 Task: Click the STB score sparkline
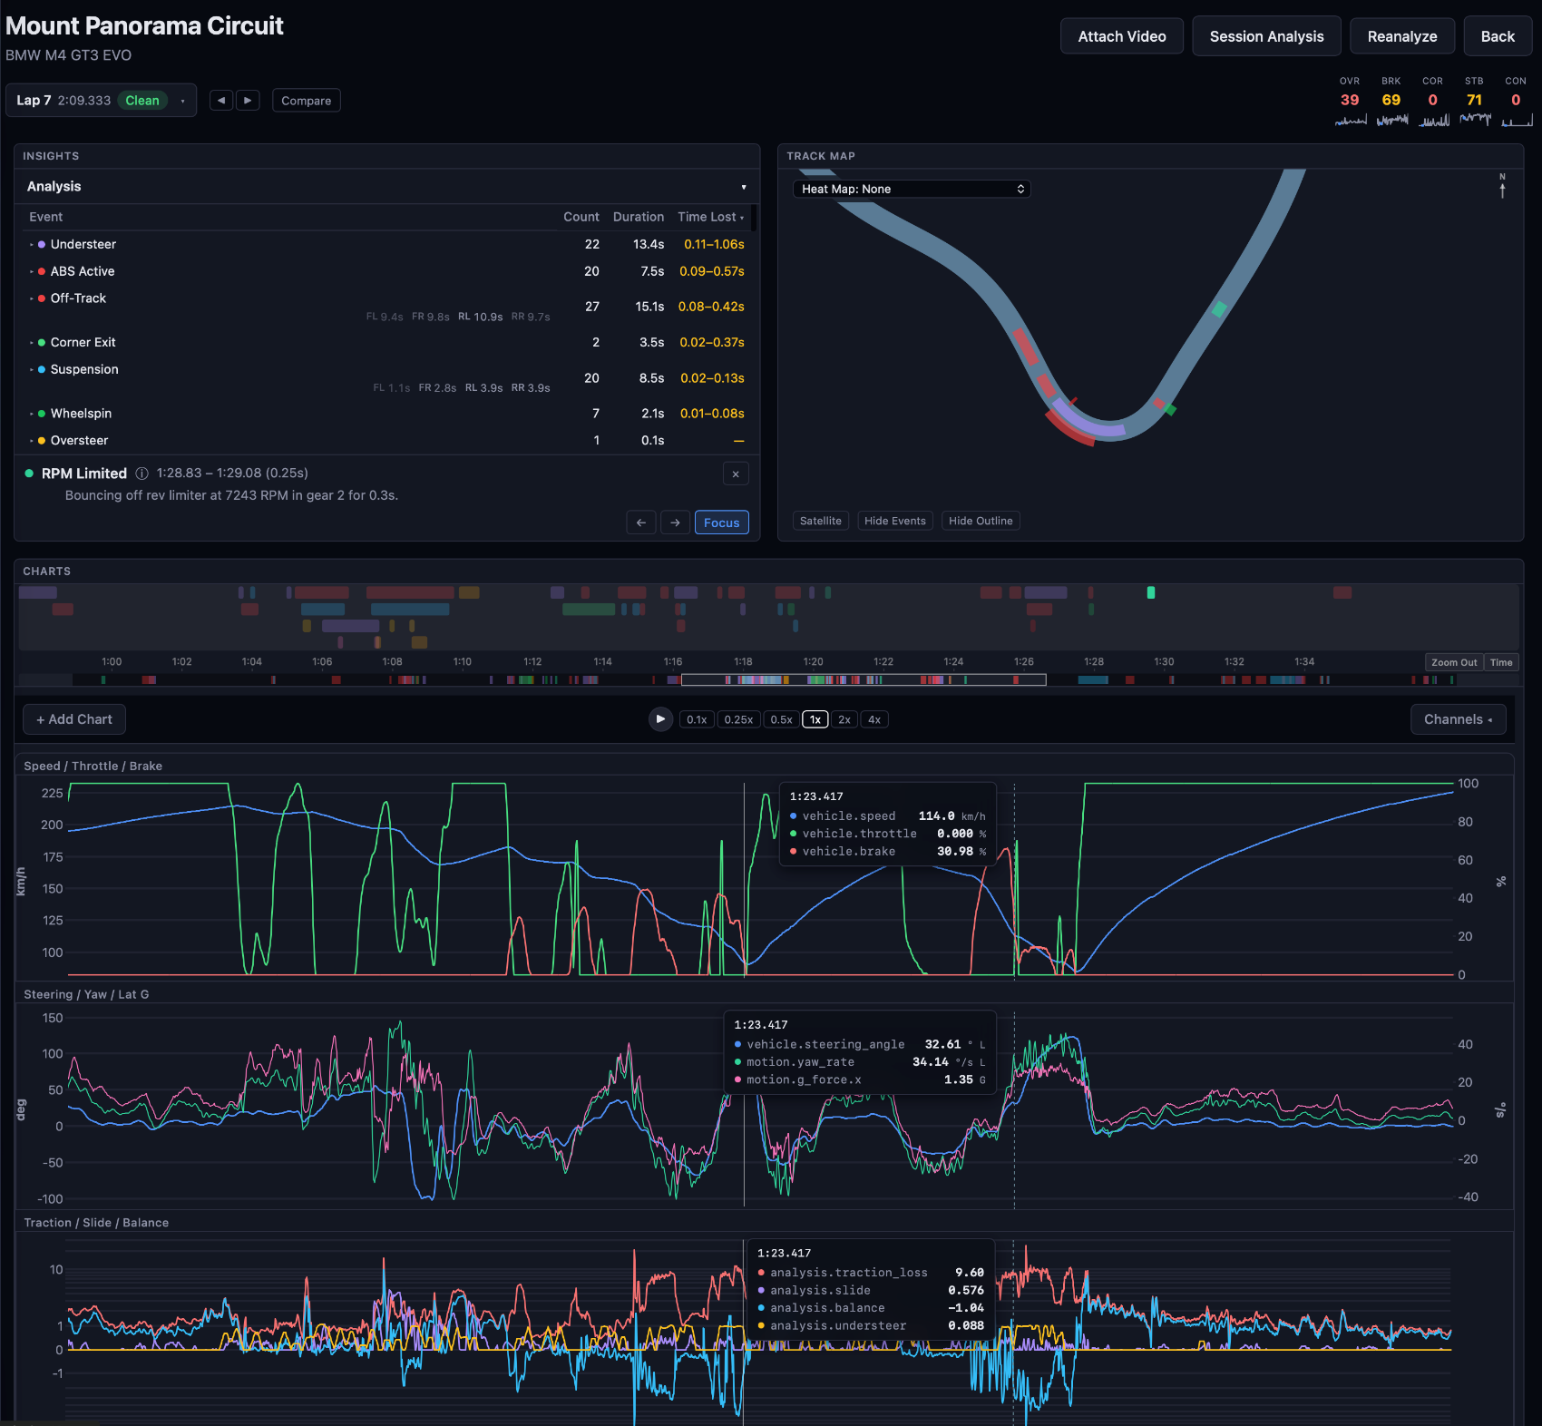[1475, 119]
